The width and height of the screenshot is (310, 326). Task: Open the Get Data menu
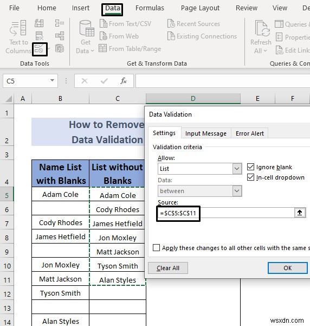85,37
